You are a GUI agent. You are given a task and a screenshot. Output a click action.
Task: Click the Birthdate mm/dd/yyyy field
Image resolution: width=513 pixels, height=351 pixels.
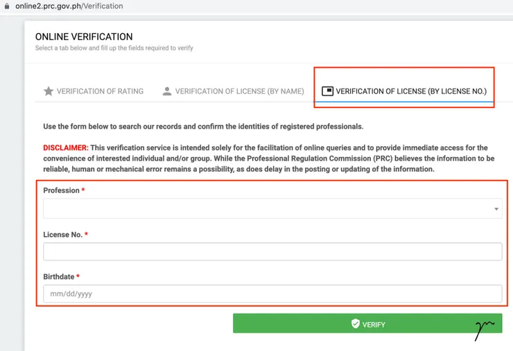(x=272, y=294)
